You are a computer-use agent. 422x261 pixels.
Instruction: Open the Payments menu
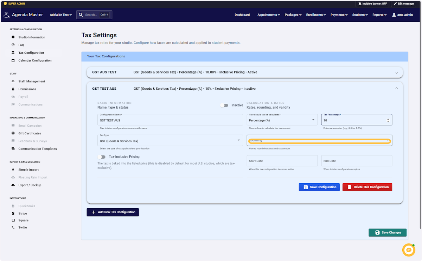pyautogui.click(x=339, y=15)
